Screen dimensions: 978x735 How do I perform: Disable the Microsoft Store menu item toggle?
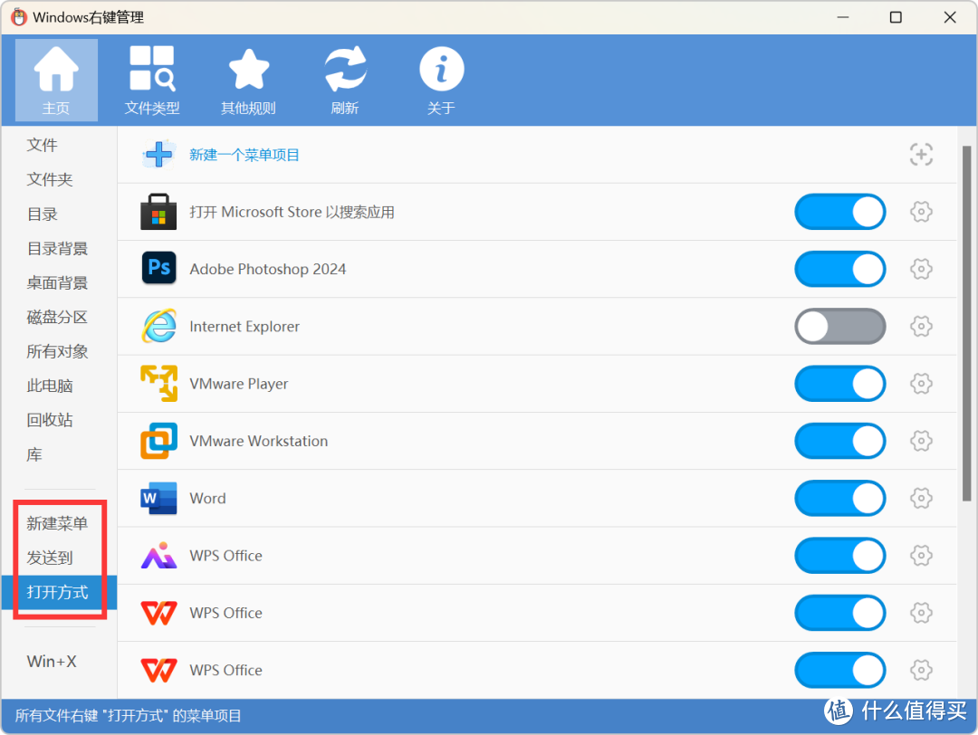[x=840, y=212]
